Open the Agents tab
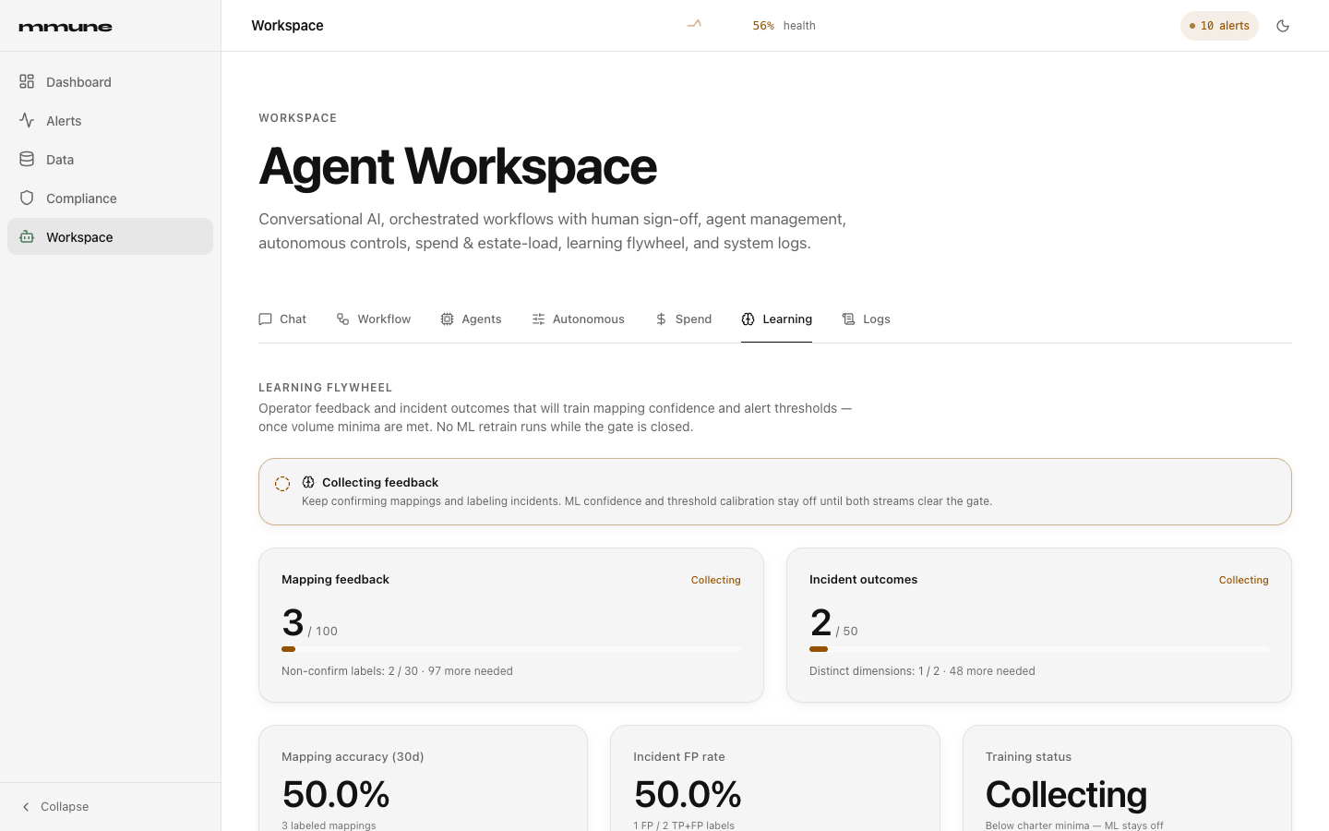The image size is (1329, 831). point(471,319)
